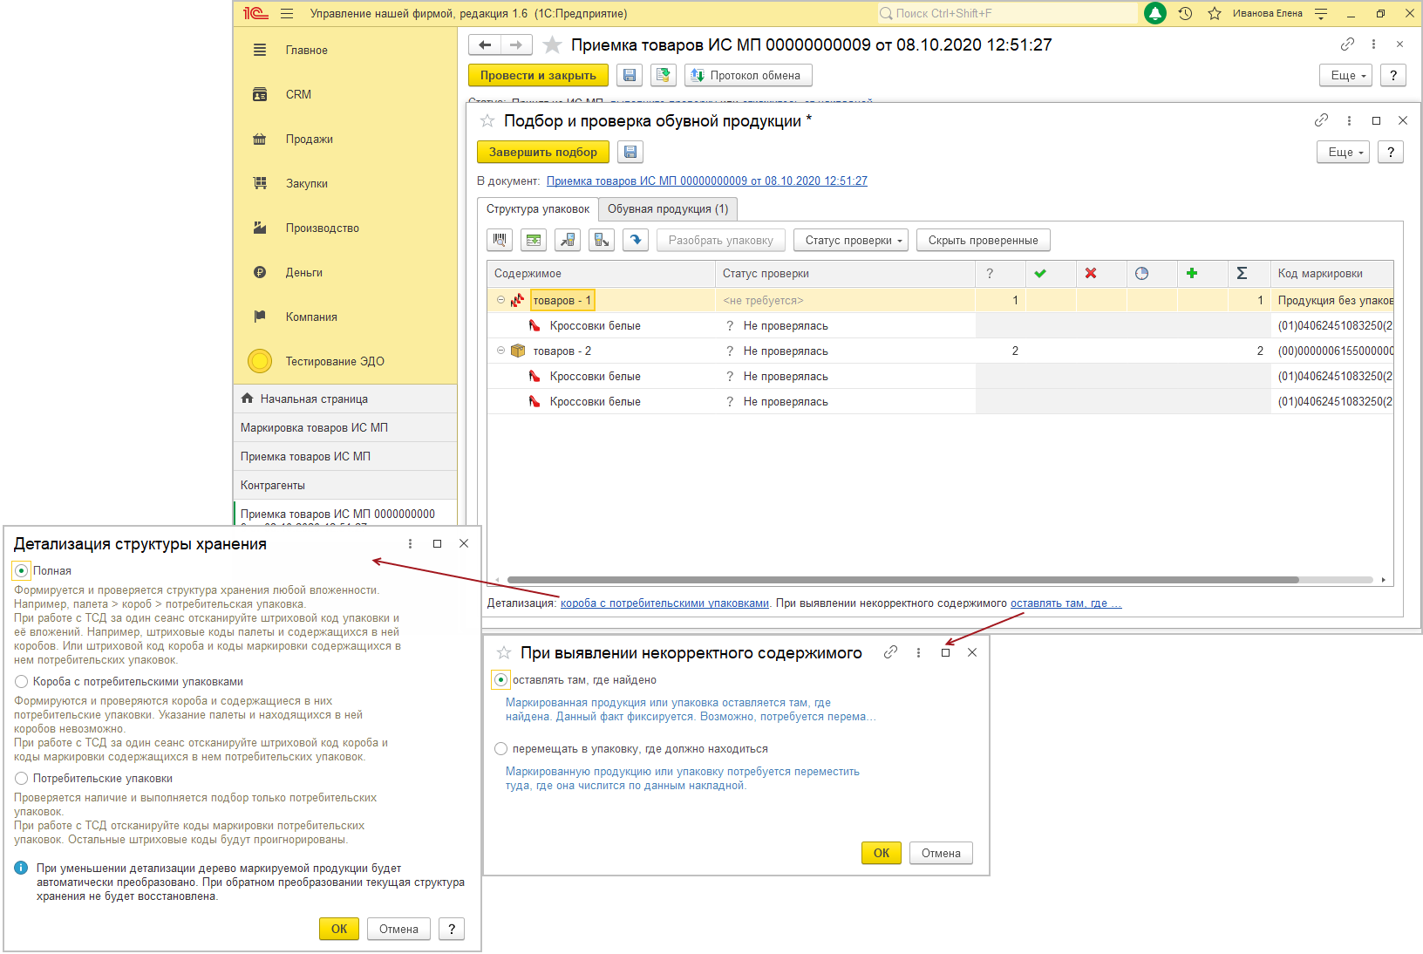Open kebab menu in Детализация структуры хранения dialog

(x=410, y=543)
